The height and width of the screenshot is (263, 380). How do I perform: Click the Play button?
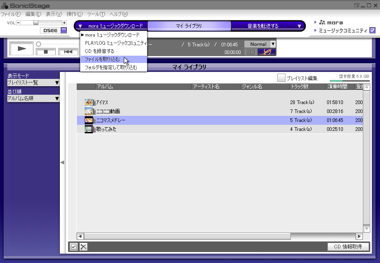[x=21, y=49]
